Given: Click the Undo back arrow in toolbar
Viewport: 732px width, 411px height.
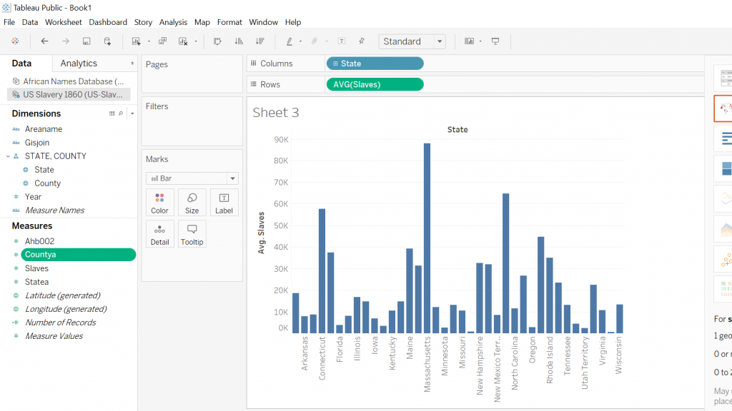Looking at the screenshot, I should coord(44,41).
